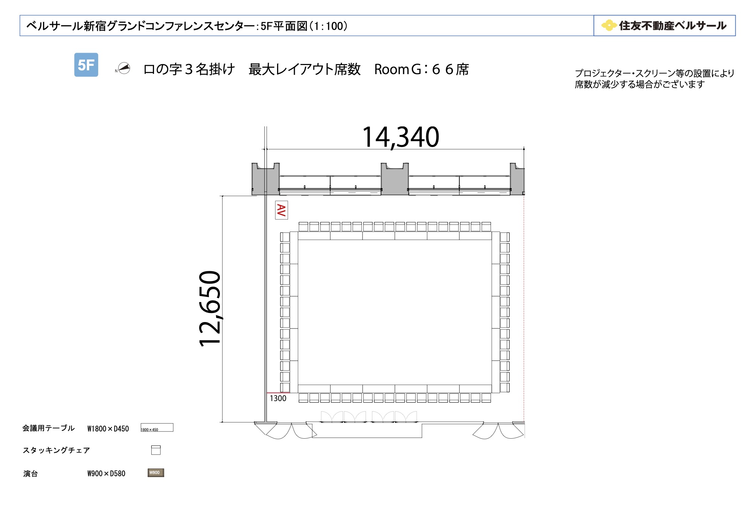This screenshot has width=753, height=532.
Task: Click the 14,340 width dimension
Action: (x=401, y=137)
